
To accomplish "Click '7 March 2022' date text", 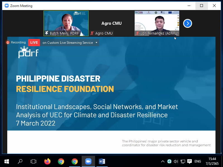I will click(36, 123).
